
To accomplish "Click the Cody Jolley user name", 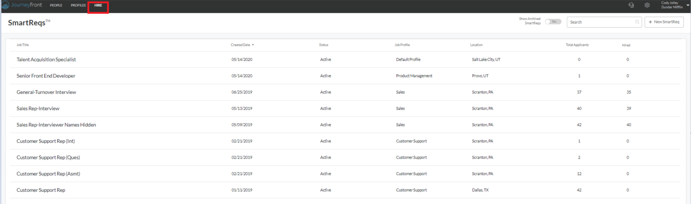I will point(670,3).
